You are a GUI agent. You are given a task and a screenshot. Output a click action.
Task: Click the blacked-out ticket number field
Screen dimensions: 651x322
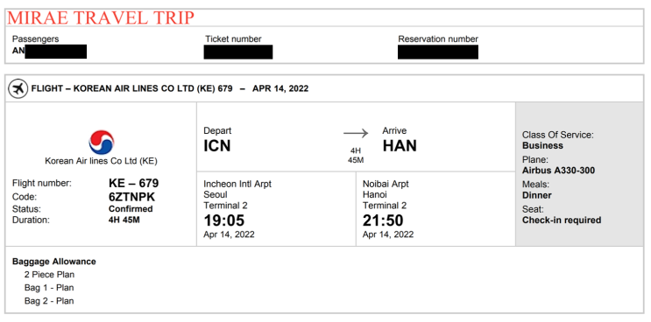[238, 52]
